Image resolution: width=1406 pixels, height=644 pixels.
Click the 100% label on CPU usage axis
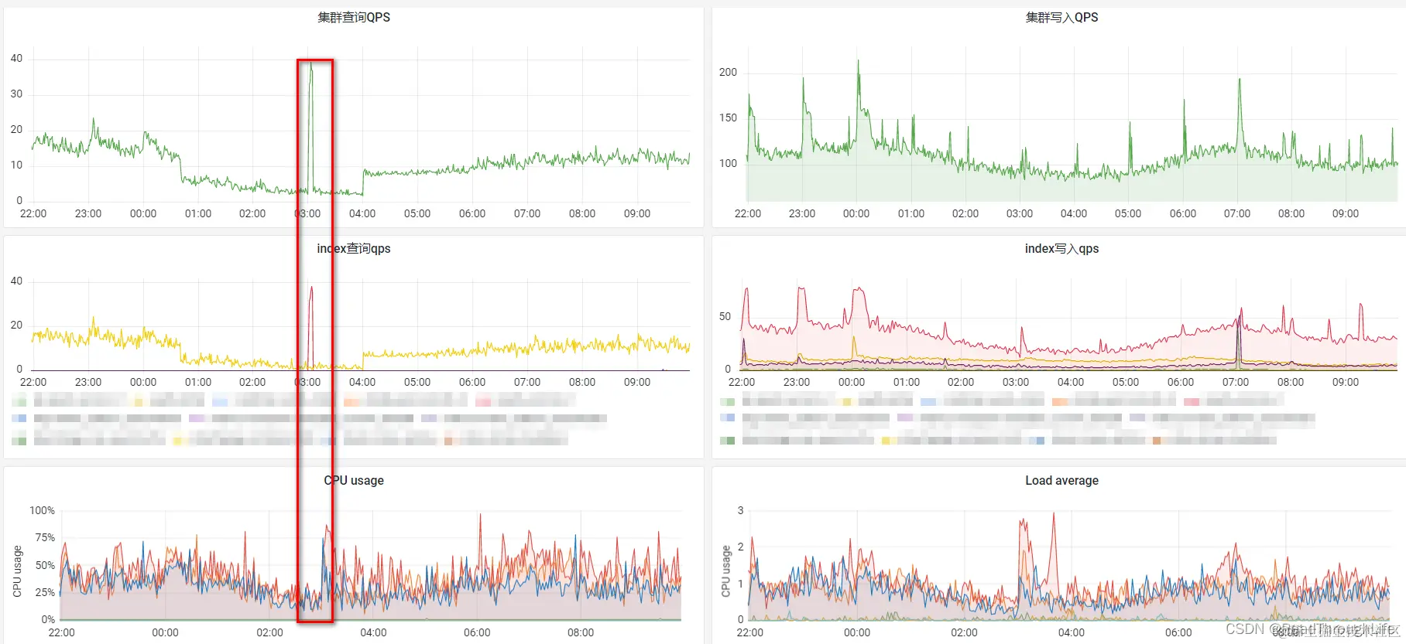click(x=43, y=510)
